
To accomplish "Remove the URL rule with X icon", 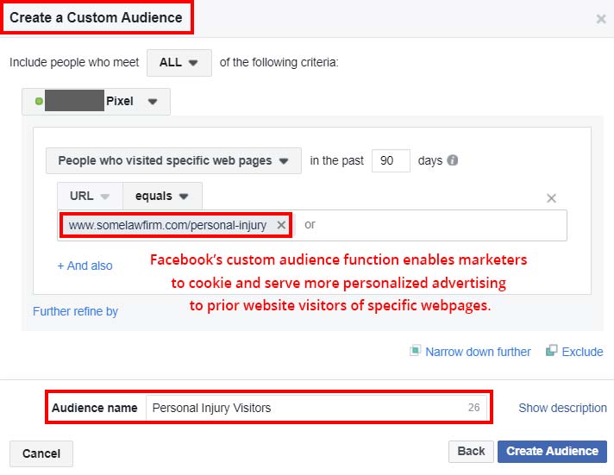I will coord(551,198).
